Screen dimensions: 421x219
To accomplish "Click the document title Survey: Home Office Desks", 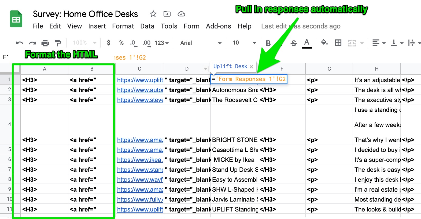I will tap(85, 14).
